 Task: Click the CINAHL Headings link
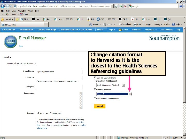pos(47,30)
